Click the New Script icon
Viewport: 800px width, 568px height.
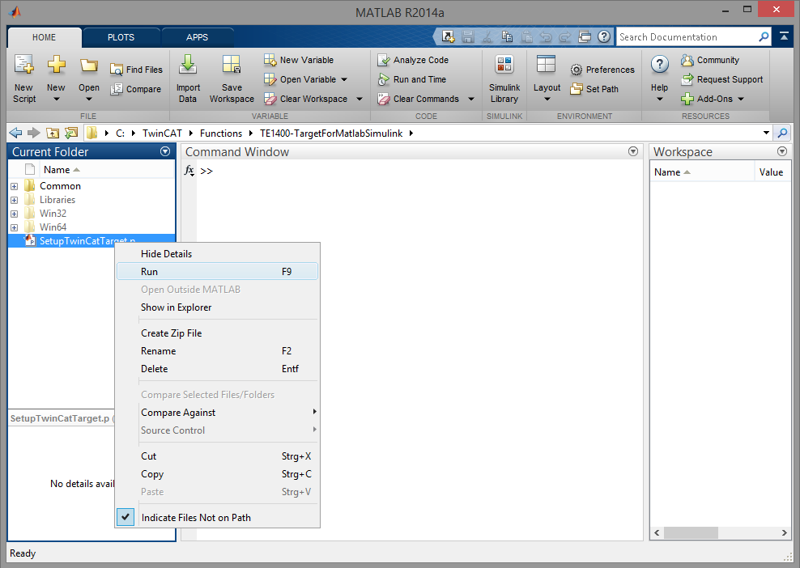click(24, 66)
